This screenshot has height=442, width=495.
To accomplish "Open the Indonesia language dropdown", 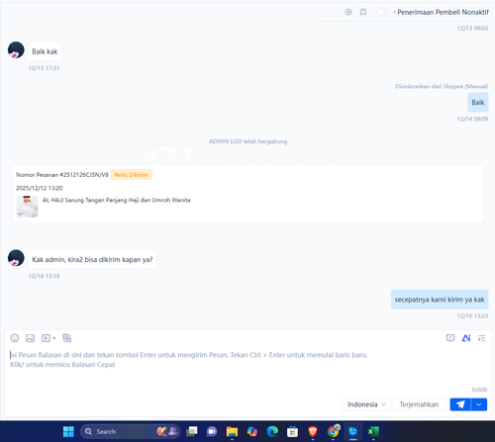I will [x=366, y=404].
